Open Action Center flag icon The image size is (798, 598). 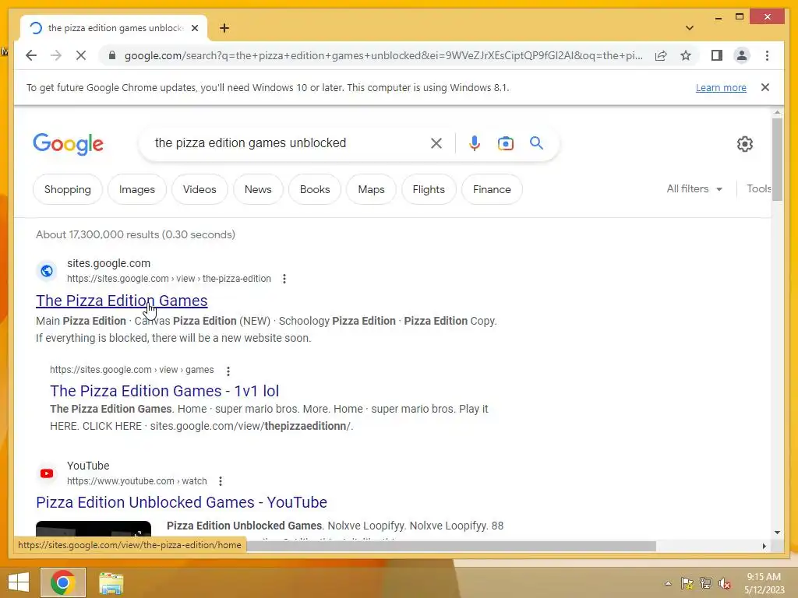coord(687,583)
